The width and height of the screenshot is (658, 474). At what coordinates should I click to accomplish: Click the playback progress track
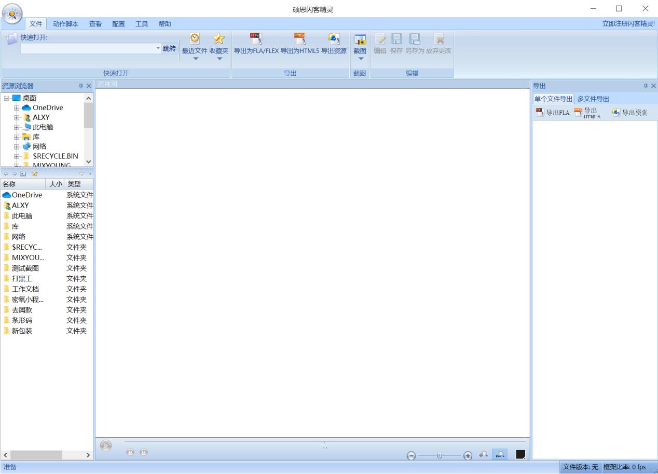(325, 442)
